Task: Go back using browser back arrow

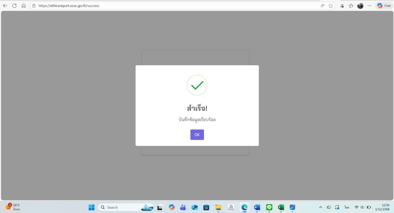Action: tap(5, 6)
